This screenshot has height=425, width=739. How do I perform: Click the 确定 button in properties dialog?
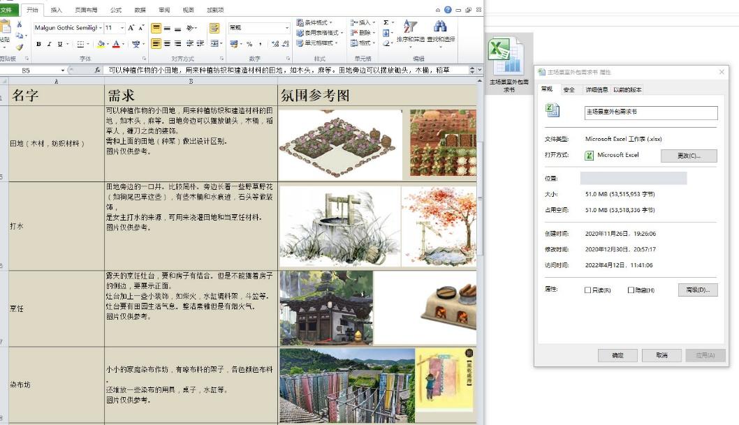pyautogui.click(x=617, y=355)
